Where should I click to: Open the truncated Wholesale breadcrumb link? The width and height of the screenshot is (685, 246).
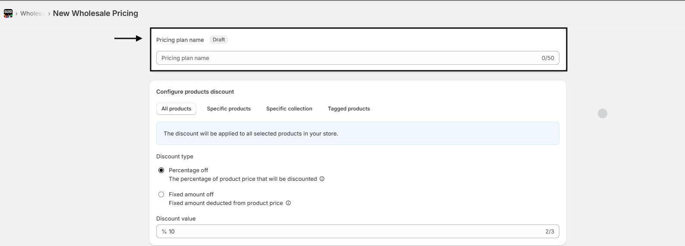click(32, 13)
